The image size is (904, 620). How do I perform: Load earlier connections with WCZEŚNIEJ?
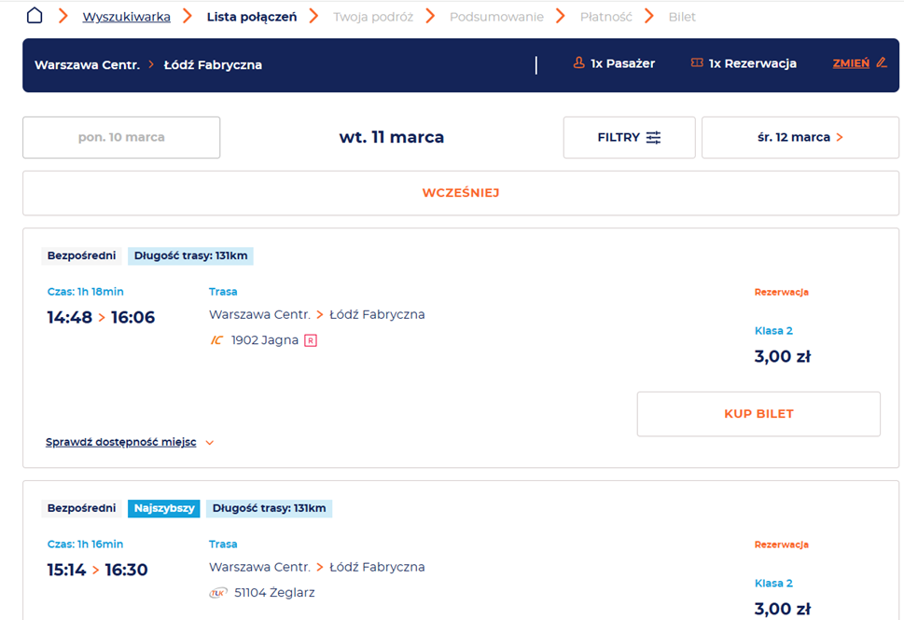click(x=461, y=193)
